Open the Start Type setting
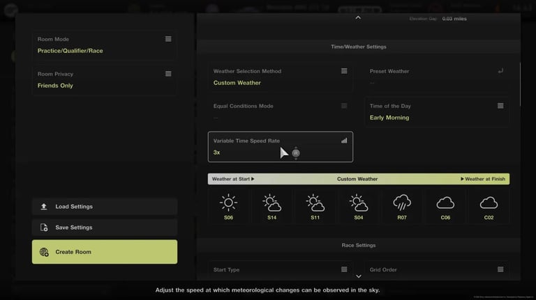This screenshot has height=300, width=536. pyautogui.click(x=281, y=271)
